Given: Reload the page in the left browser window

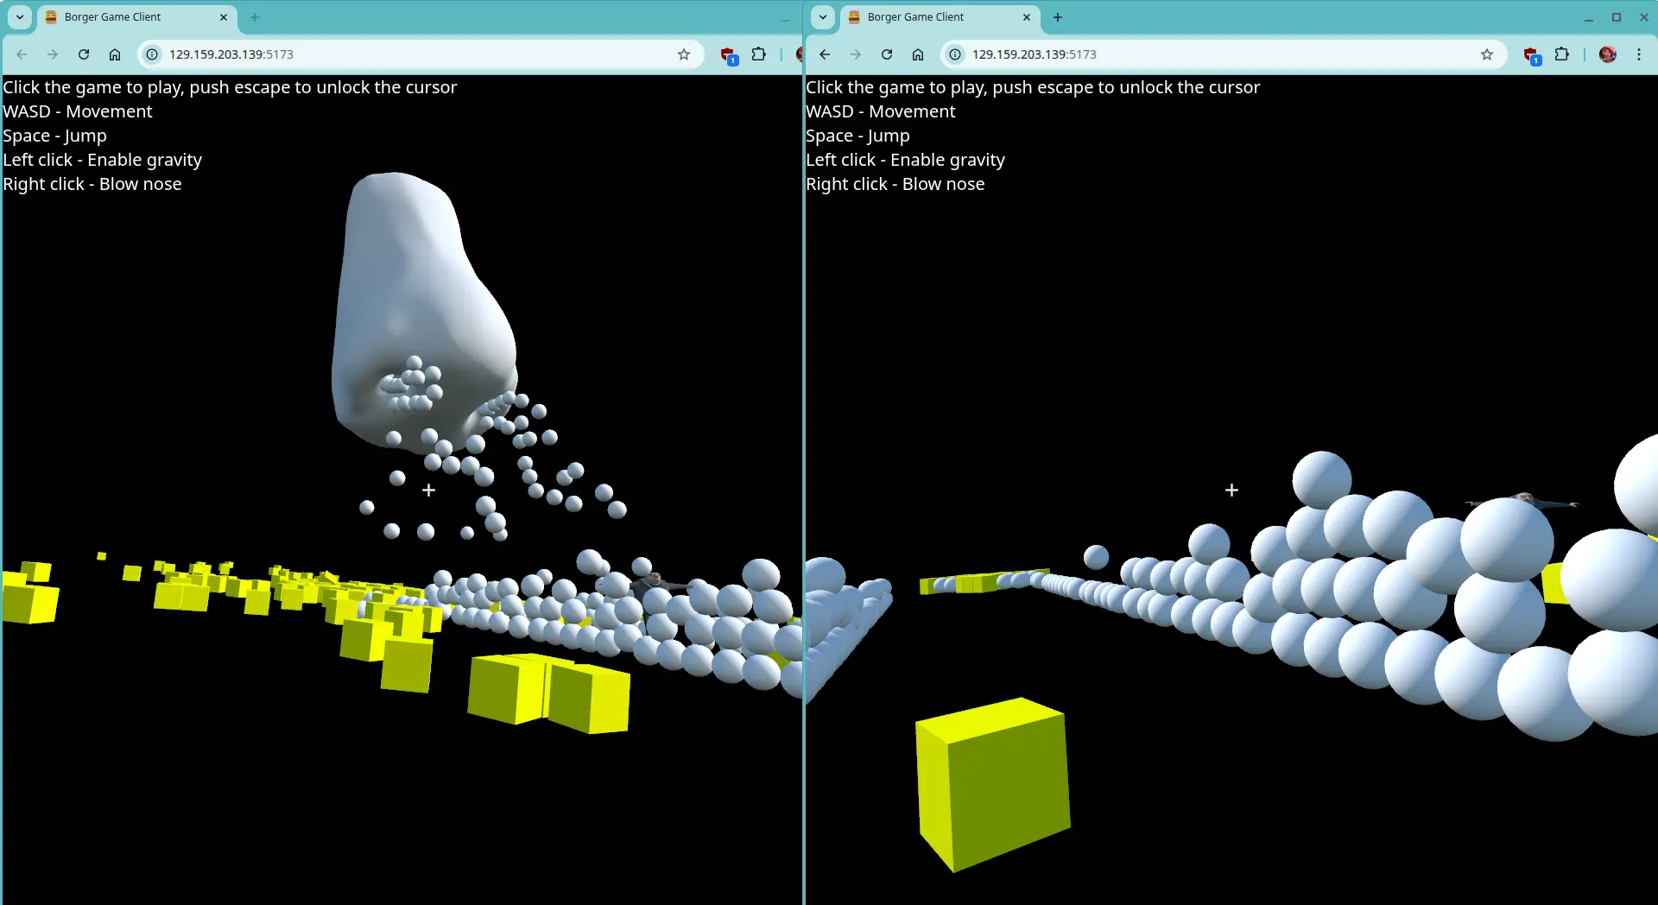Looking at the screenshot, I should (x=84, y=54).
